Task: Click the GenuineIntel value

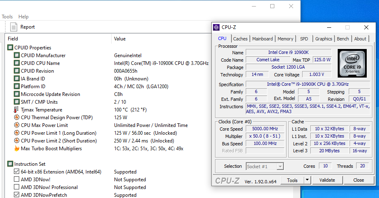Action: click(x=128, y=55)
